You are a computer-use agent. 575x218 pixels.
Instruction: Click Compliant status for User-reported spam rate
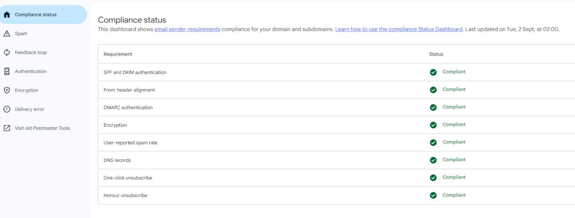454,142
